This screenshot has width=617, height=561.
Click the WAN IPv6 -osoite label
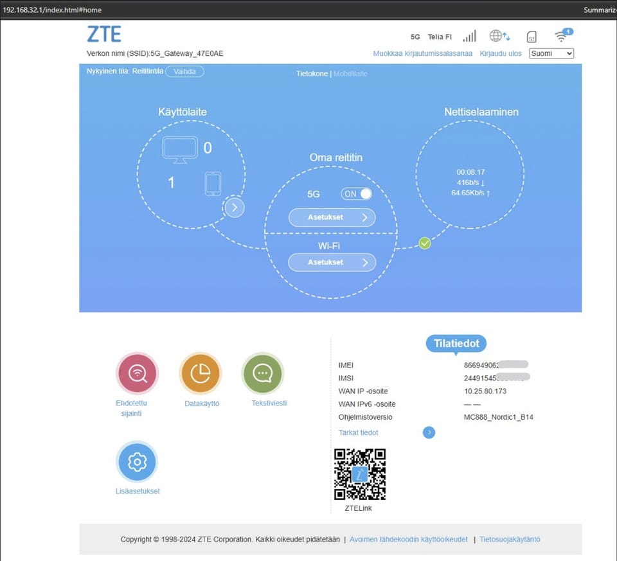[367, 404]
